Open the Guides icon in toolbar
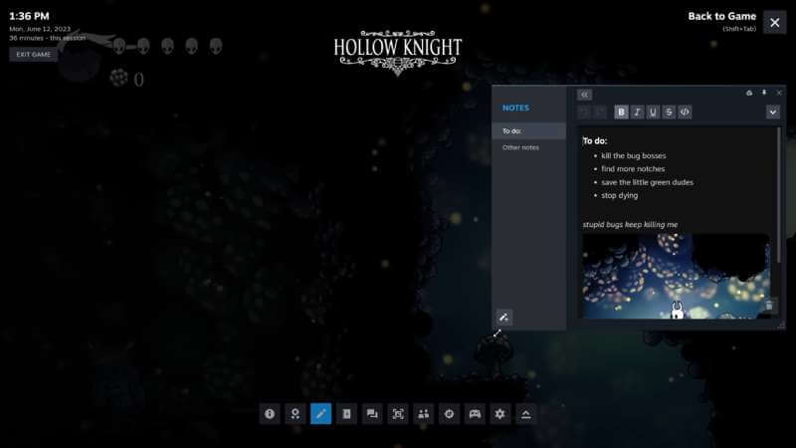 (x=346, y=414)
